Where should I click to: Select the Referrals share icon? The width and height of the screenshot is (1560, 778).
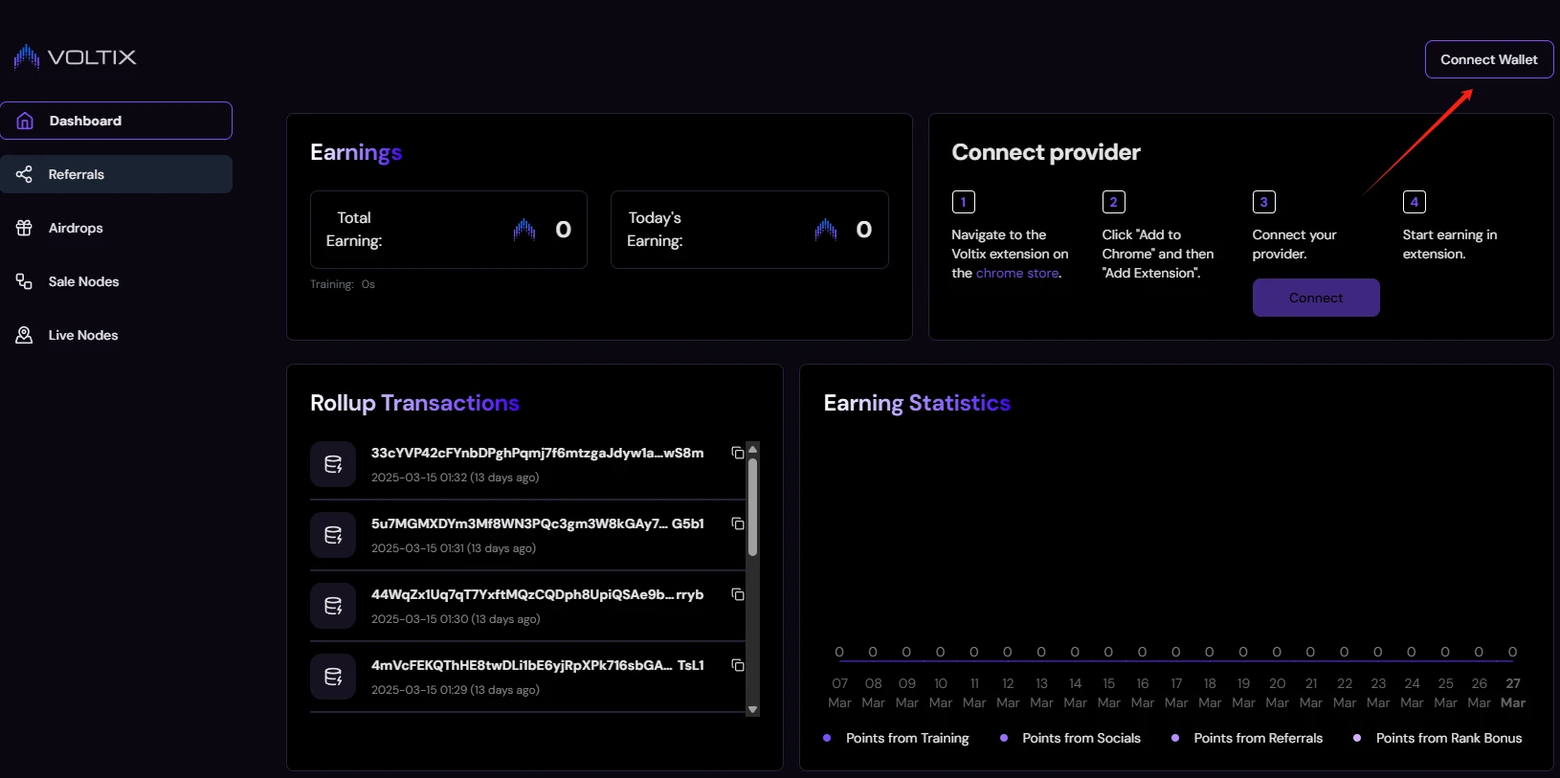[24, 174]
